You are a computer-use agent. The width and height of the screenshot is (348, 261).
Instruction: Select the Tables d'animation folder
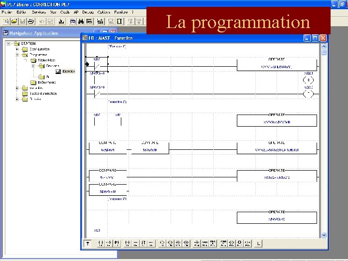point(43,93)
